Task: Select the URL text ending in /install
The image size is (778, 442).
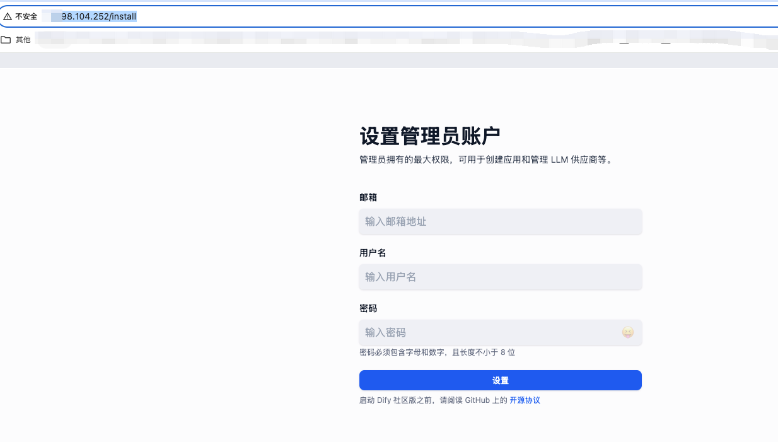Action: [99, 16]
